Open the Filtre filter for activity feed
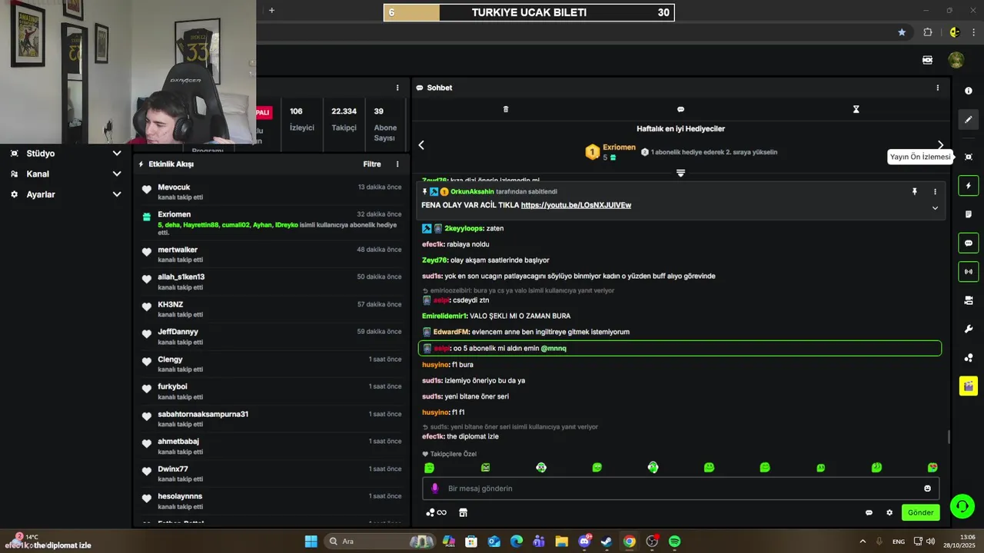This screenshot has width=984, height=553. pos(372,164)
